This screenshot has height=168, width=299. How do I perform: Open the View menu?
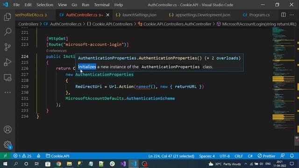tap(62, 5)
